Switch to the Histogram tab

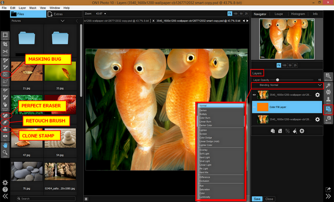pyautogui.click(x=298, y=14)
